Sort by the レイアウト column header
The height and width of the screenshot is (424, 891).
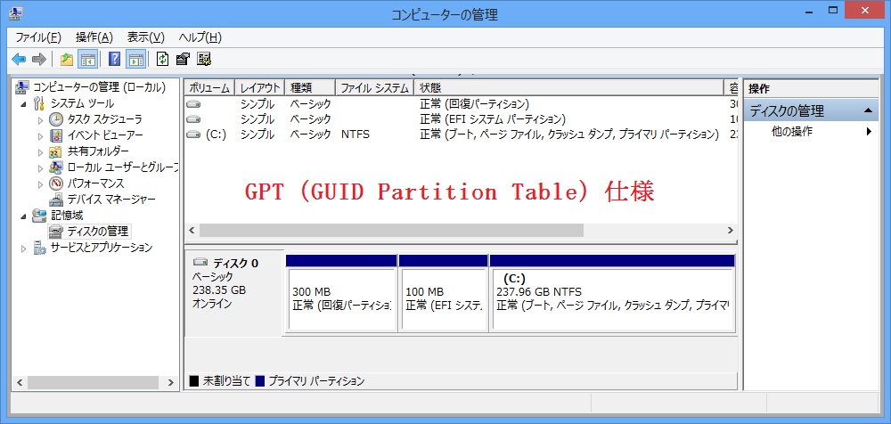point(260,87)
